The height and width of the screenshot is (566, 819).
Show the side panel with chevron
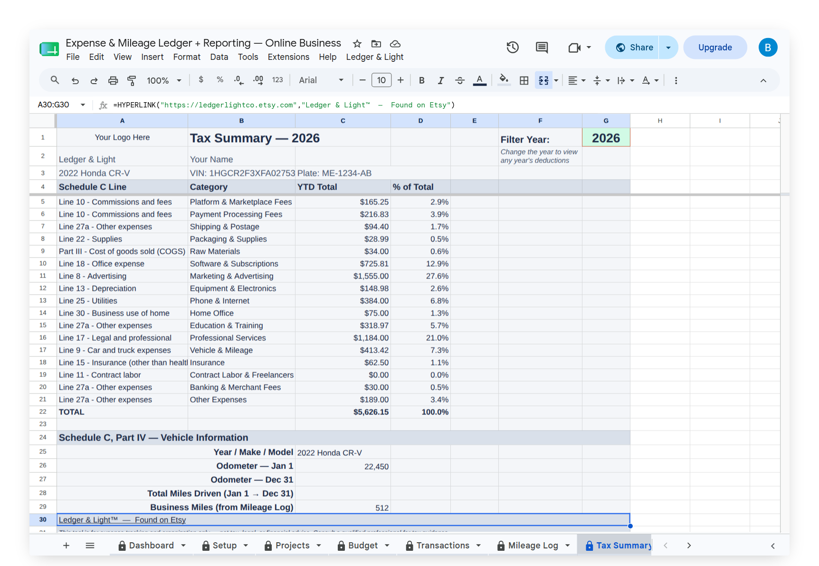pyautogui.click(x=773, y=546)
